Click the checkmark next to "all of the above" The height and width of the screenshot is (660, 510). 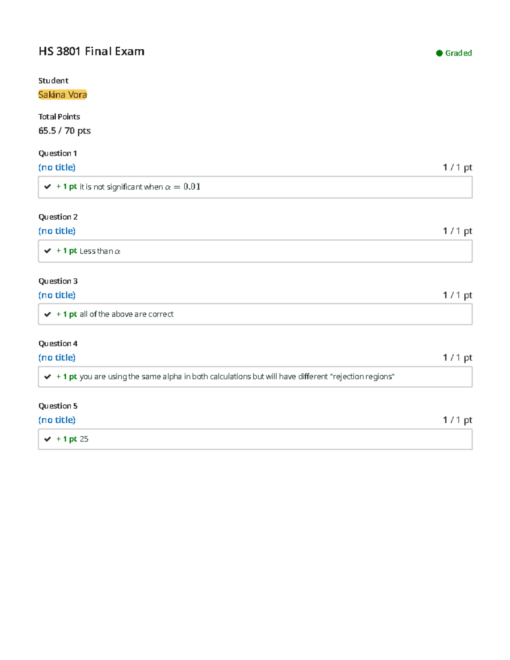(48, 314)
